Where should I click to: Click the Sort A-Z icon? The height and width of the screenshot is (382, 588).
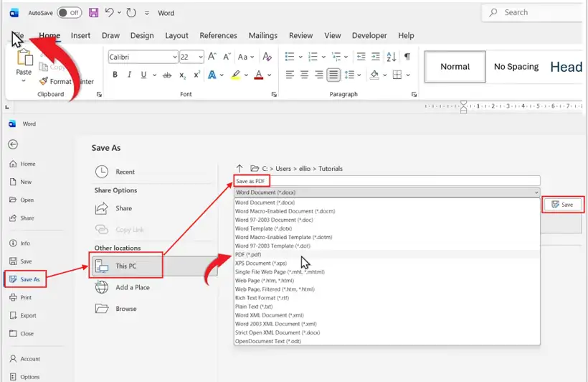point(391,56)
